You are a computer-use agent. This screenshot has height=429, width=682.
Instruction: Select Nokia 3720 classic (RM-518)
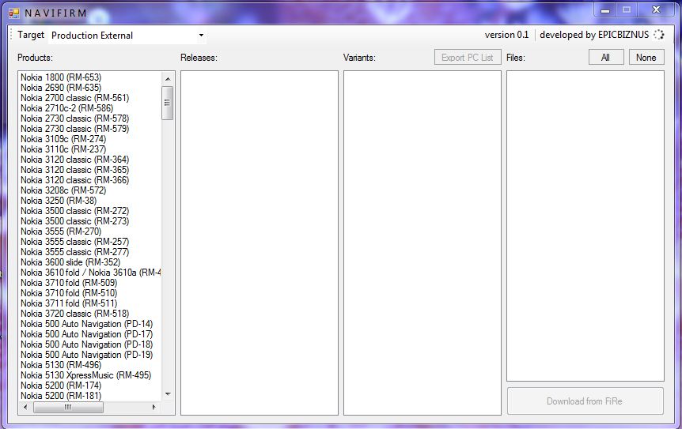pos(75,314)
